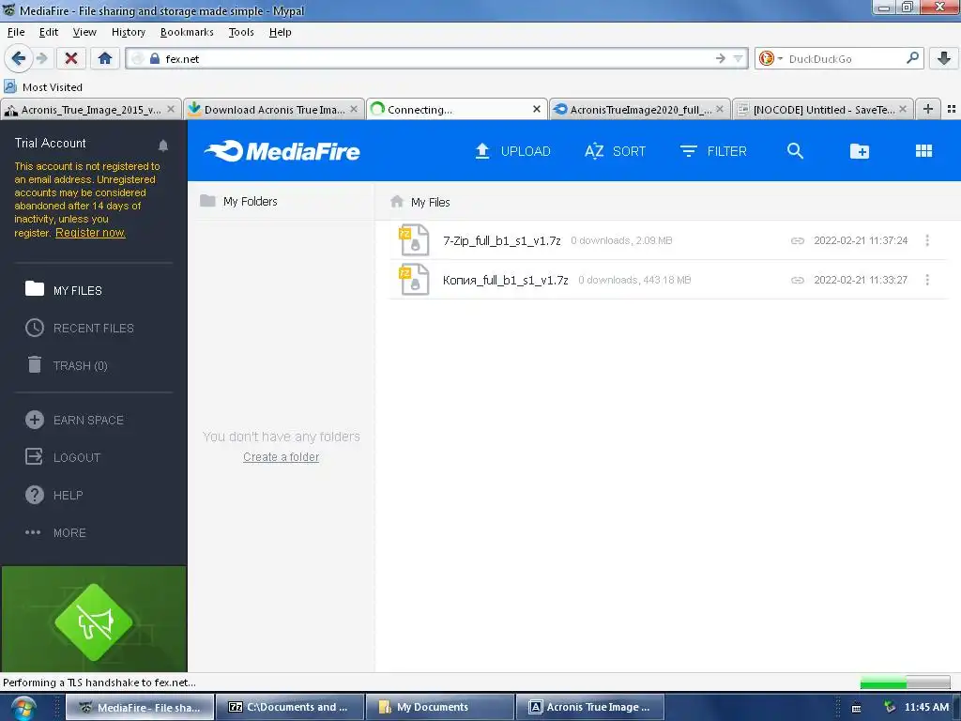The width and height of the screenshot is (961, 721).
Task: Click the browser Back arrow button
Action: [x=19, y=58]
